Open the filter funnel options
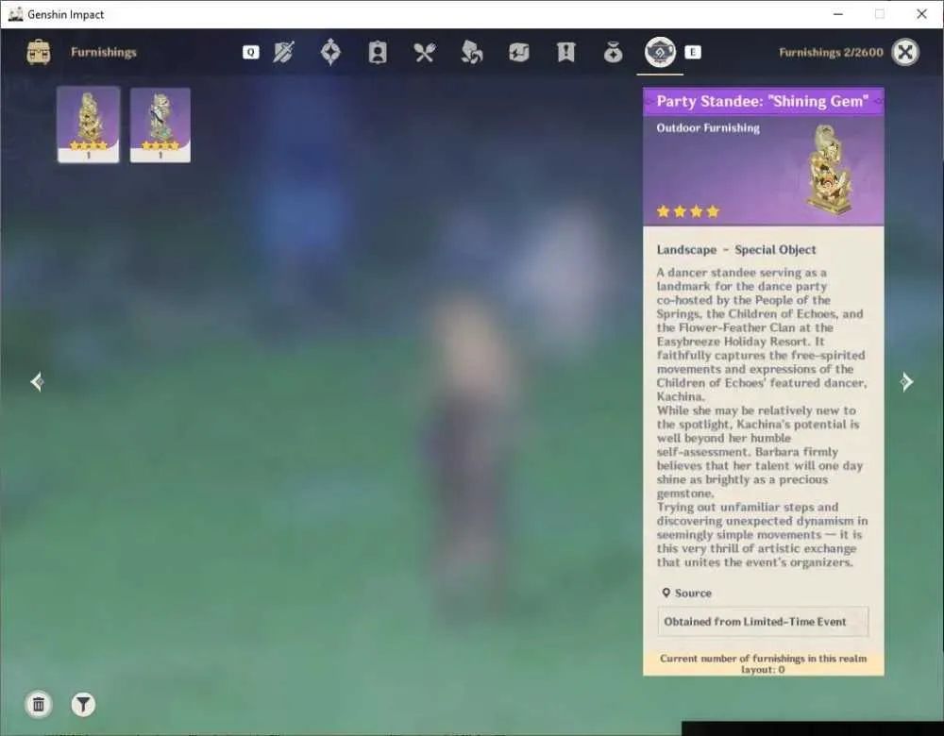This screenshot has width=944, height=736. (83, 704)
